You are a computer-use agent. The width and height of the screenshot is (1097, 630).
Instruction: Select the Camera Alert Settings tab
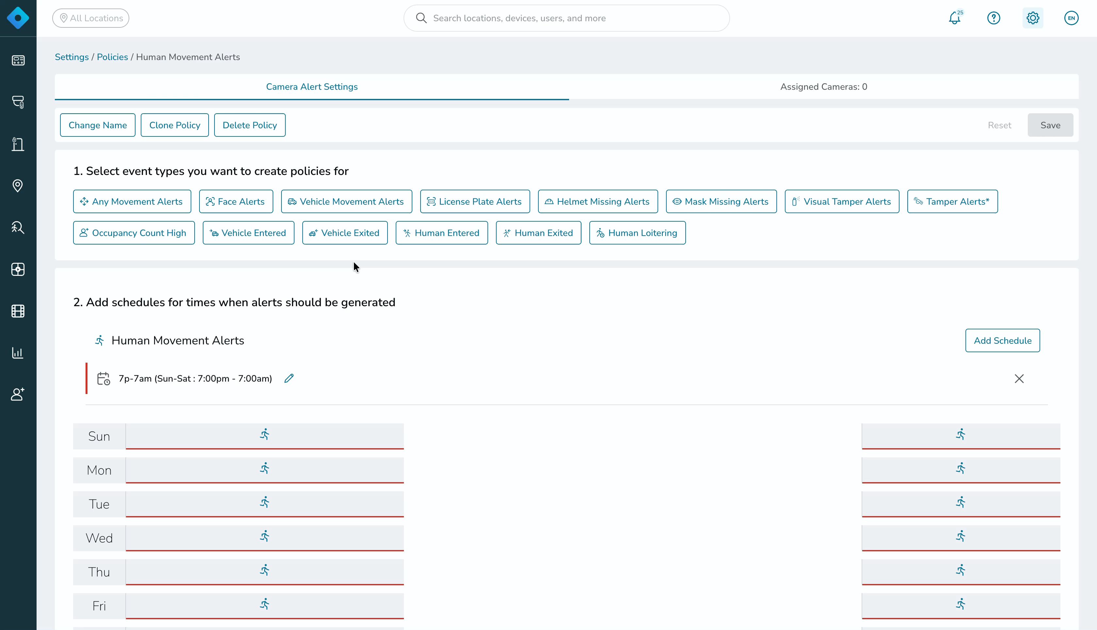[311, 87]
